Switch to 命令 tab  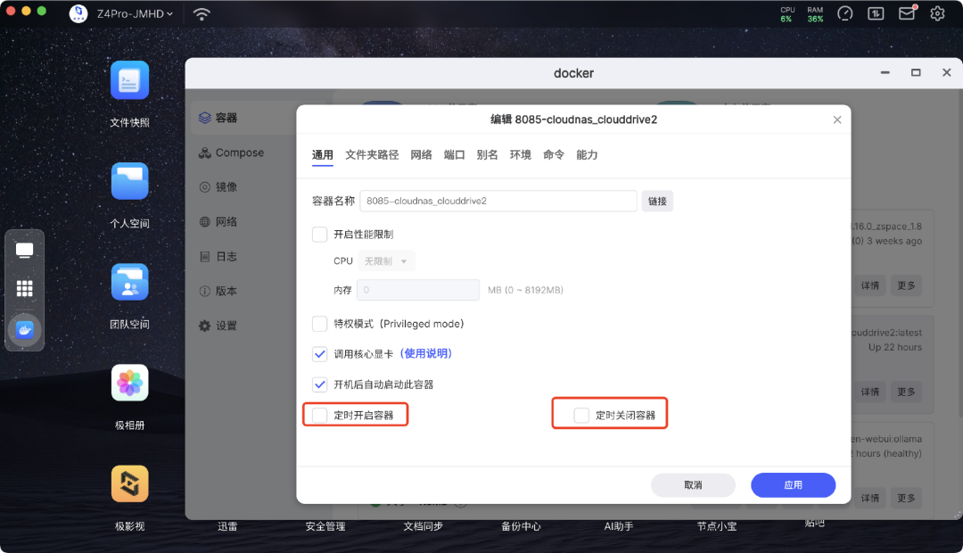click(x=554, y=155)
